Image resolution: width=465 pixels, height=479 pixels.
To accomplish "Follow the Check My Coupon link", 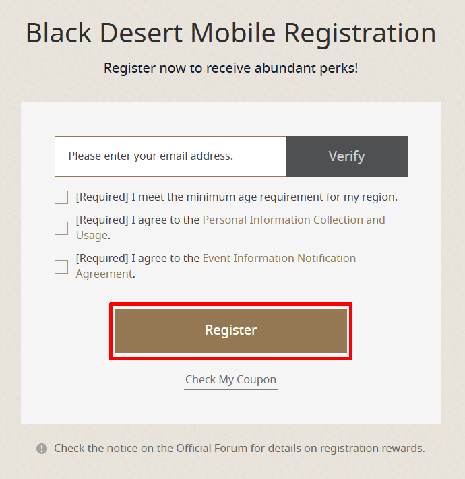I will pos(230,380).
